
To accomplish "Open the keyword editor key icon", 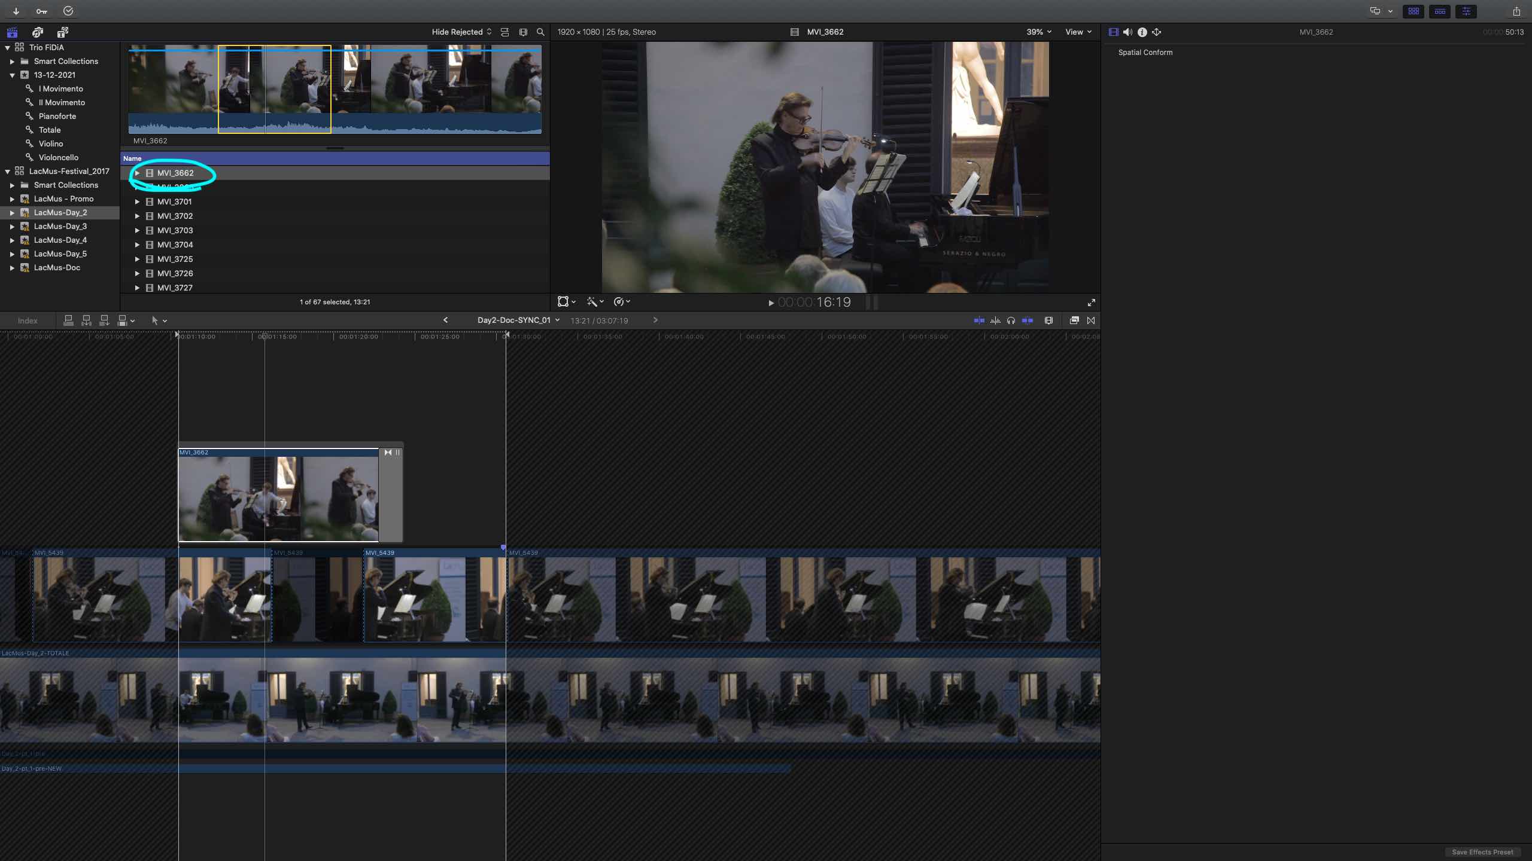I will click(x=41, y=11).
